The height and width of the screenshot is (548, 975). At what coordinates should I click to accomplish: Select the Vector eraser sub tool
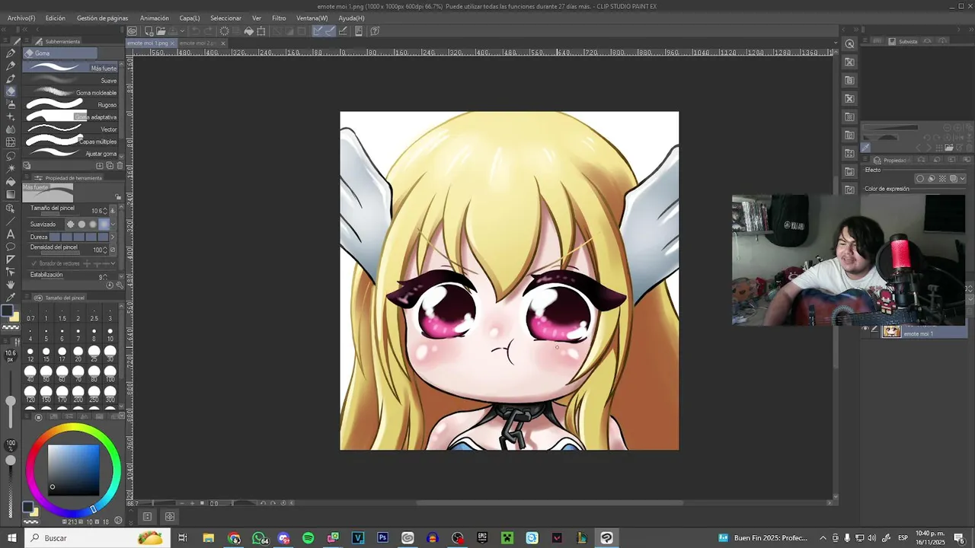pyautogui.click(x=71, y=129)
